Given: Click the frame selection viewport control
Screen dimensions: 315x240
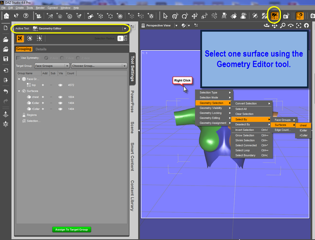Looking at the screenshot, I should (299, 26).
